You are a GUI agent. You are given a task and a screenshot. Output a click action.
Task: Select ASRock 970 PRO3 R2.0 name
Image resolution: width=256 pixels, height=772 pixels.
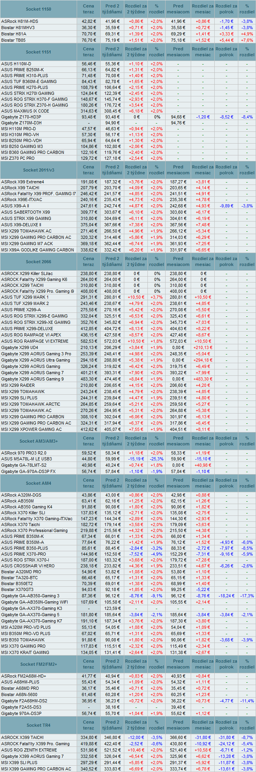point(24,453)
